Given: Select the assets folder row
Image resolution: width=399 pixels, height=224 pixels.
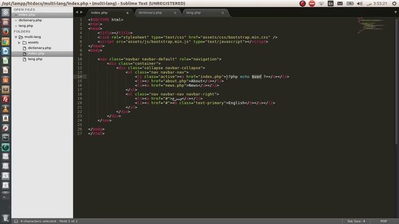Looking at the screenshot, I should pos(42,42).
